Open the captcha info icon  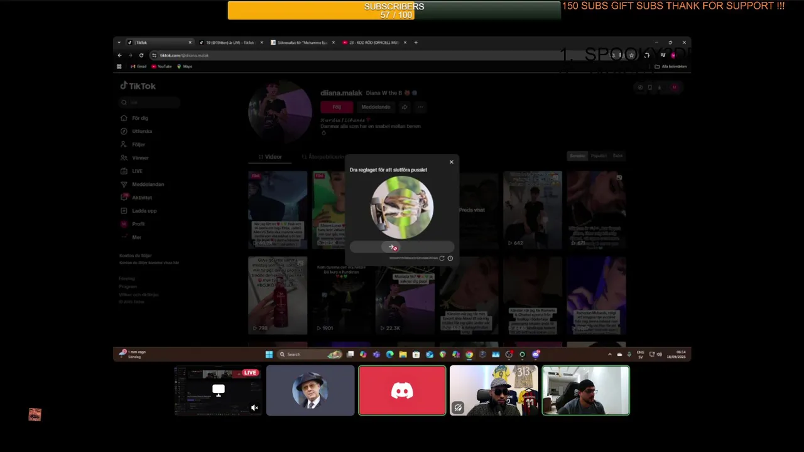pyautogui.click(x=450, y=258)
